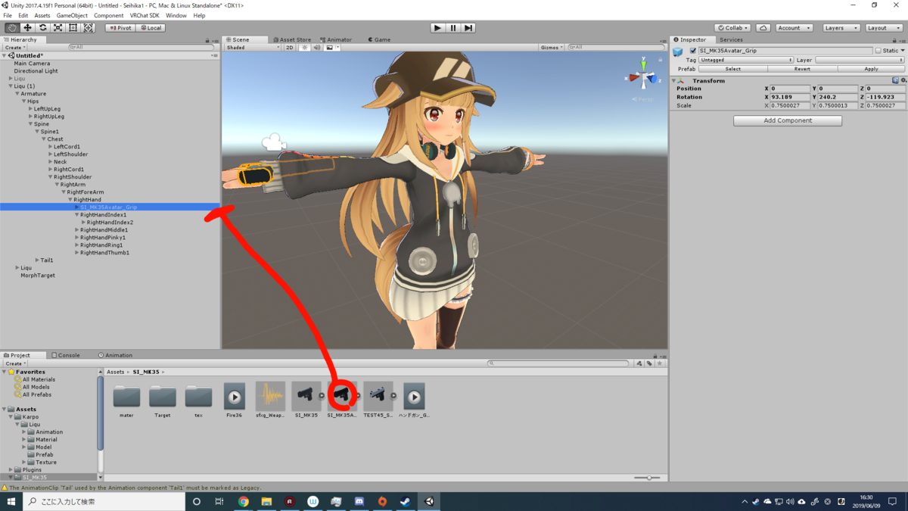
Task: Open the VRChat SDK menu
Action: 145,15
